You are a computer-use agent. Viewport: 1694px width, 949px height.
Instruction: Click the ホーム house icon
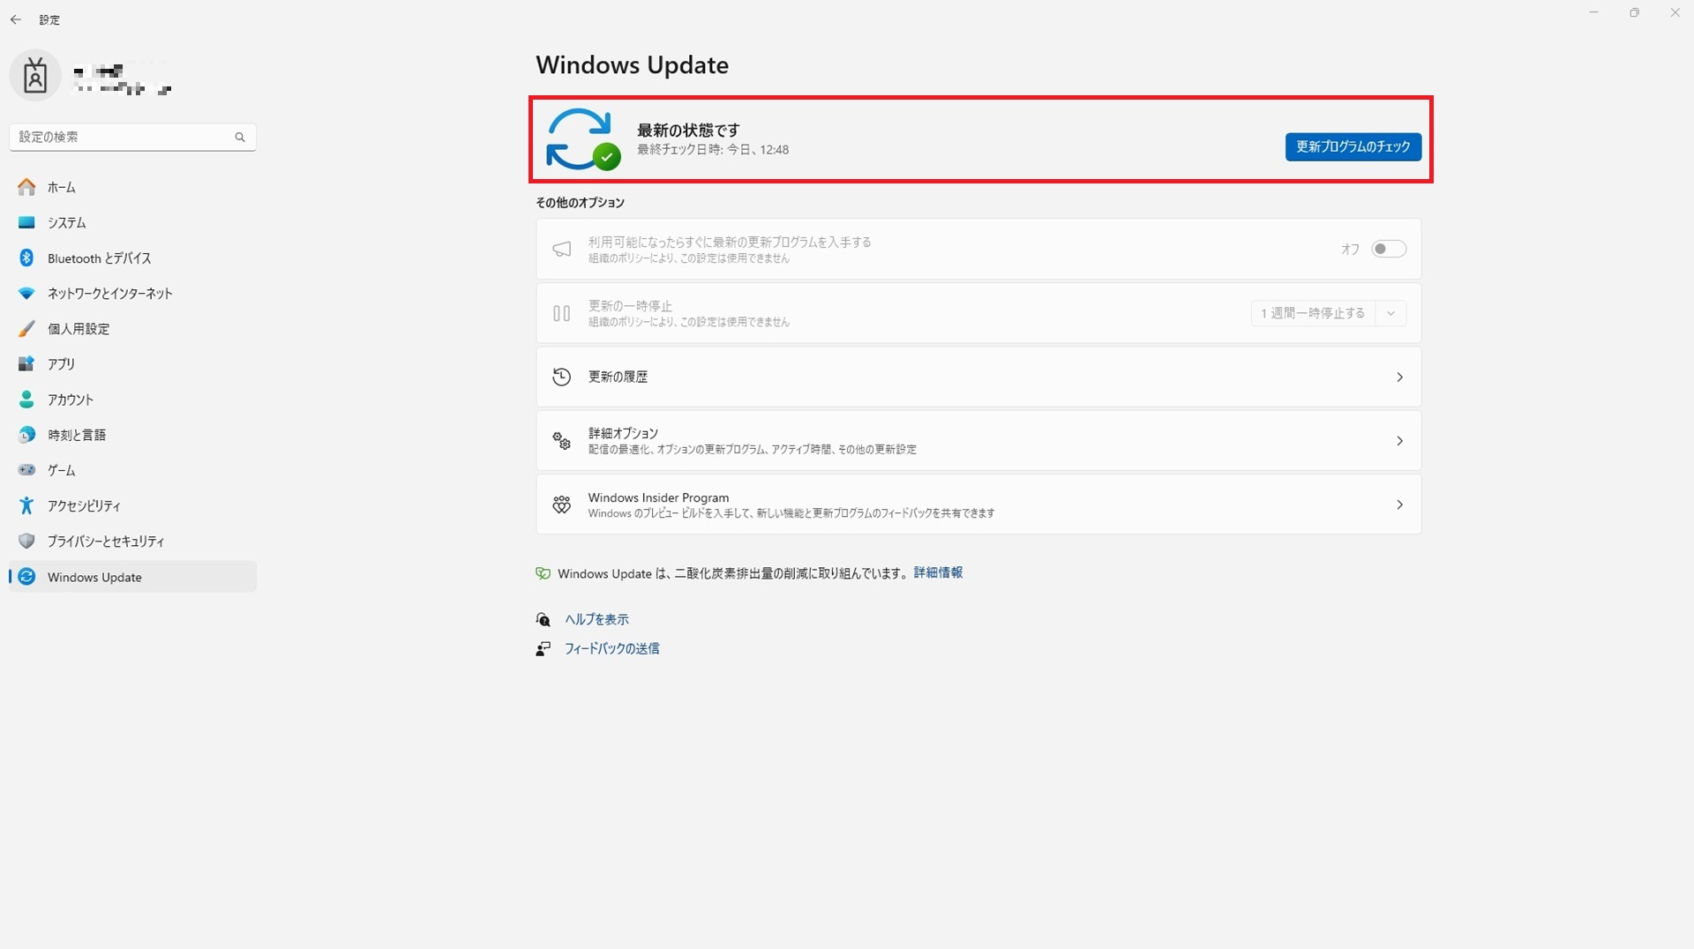point(26,187)
